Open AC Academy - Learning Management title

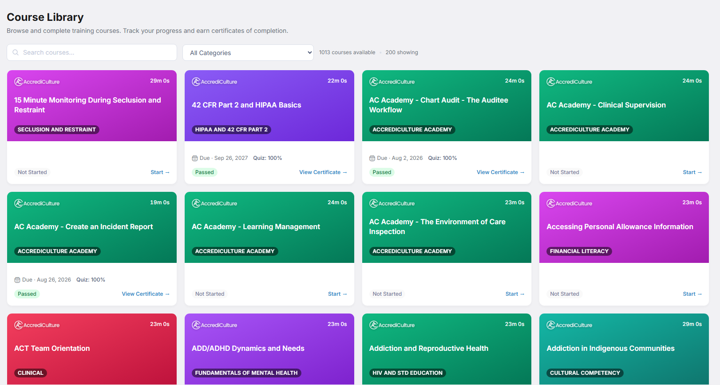(256, 227)
